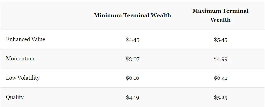Viewport: 265px width, 107px height.
Task: Click the word "Value" in the first row label
Action: coord(38,39)
